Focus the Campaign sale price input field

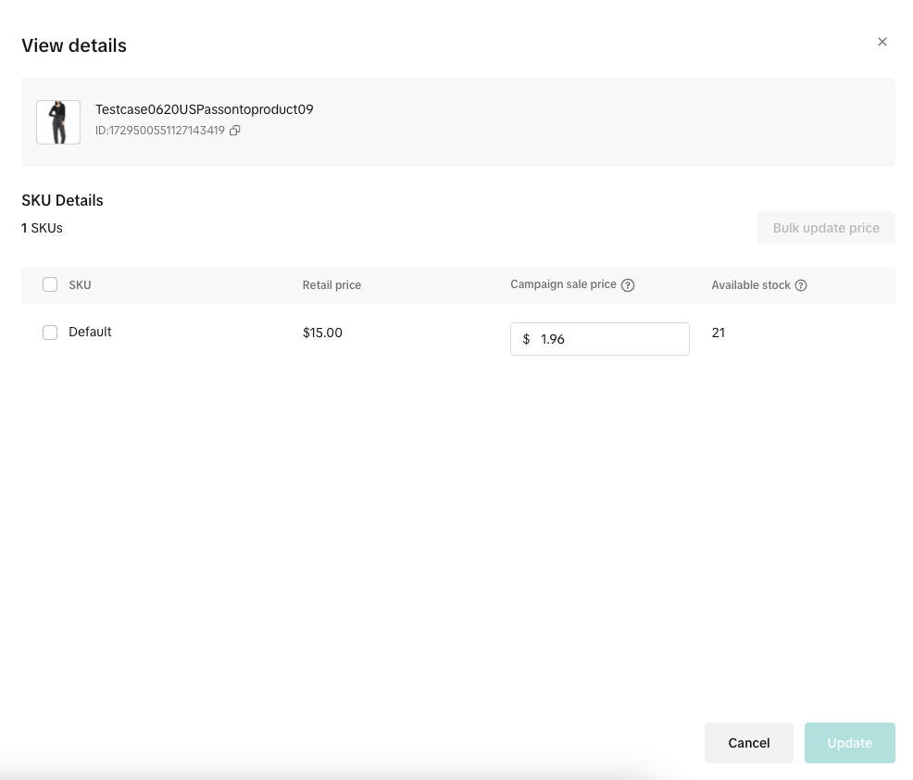(609, 339)
